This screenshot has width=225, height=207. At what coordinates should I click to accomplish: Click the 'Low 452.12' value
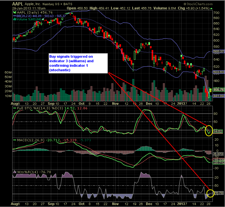click(120, 8)
